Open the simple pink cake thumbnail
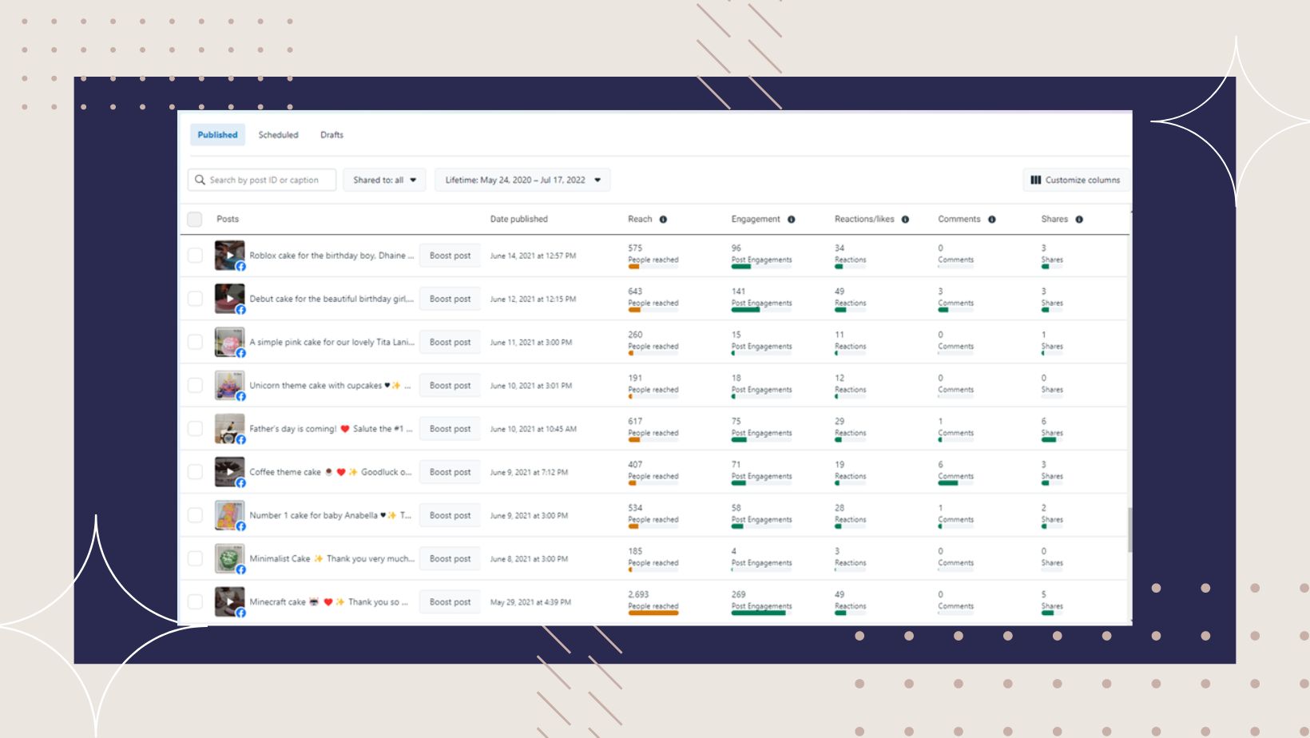This screenshot has width=1310, height=738. click(229, 342)
